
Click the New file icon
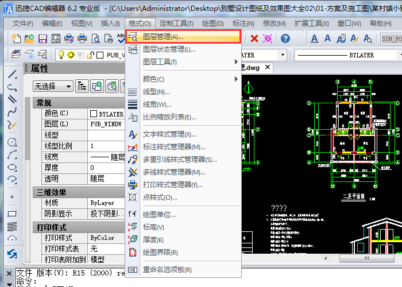point(16,38)
